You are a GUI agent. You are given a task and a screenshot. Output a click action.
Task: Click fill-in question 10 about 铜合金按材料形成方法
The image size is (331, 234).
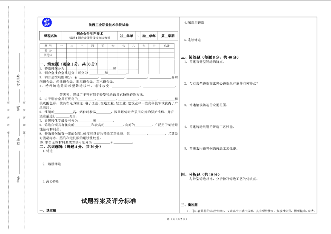(x=86, y=143)
